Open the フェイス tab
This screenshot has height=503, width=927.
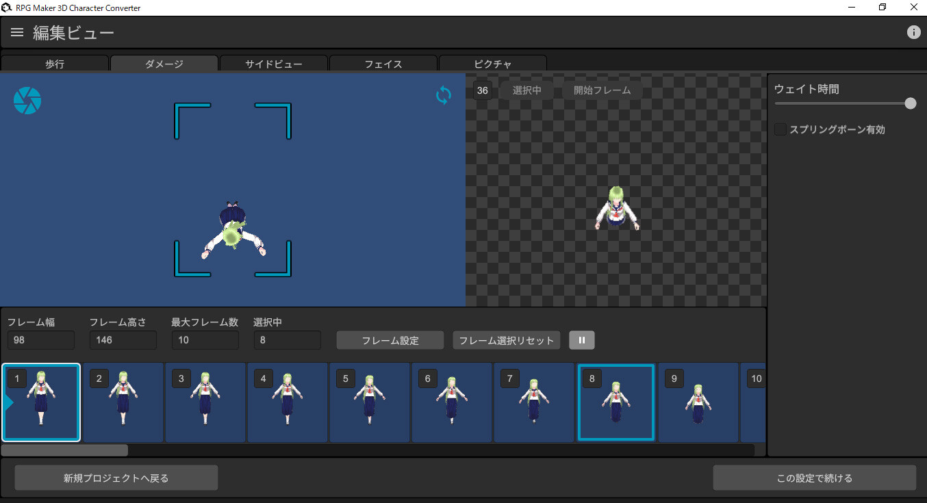(383, 64)
